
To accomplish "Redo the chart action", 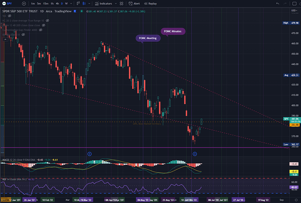I will pos(285,3).
